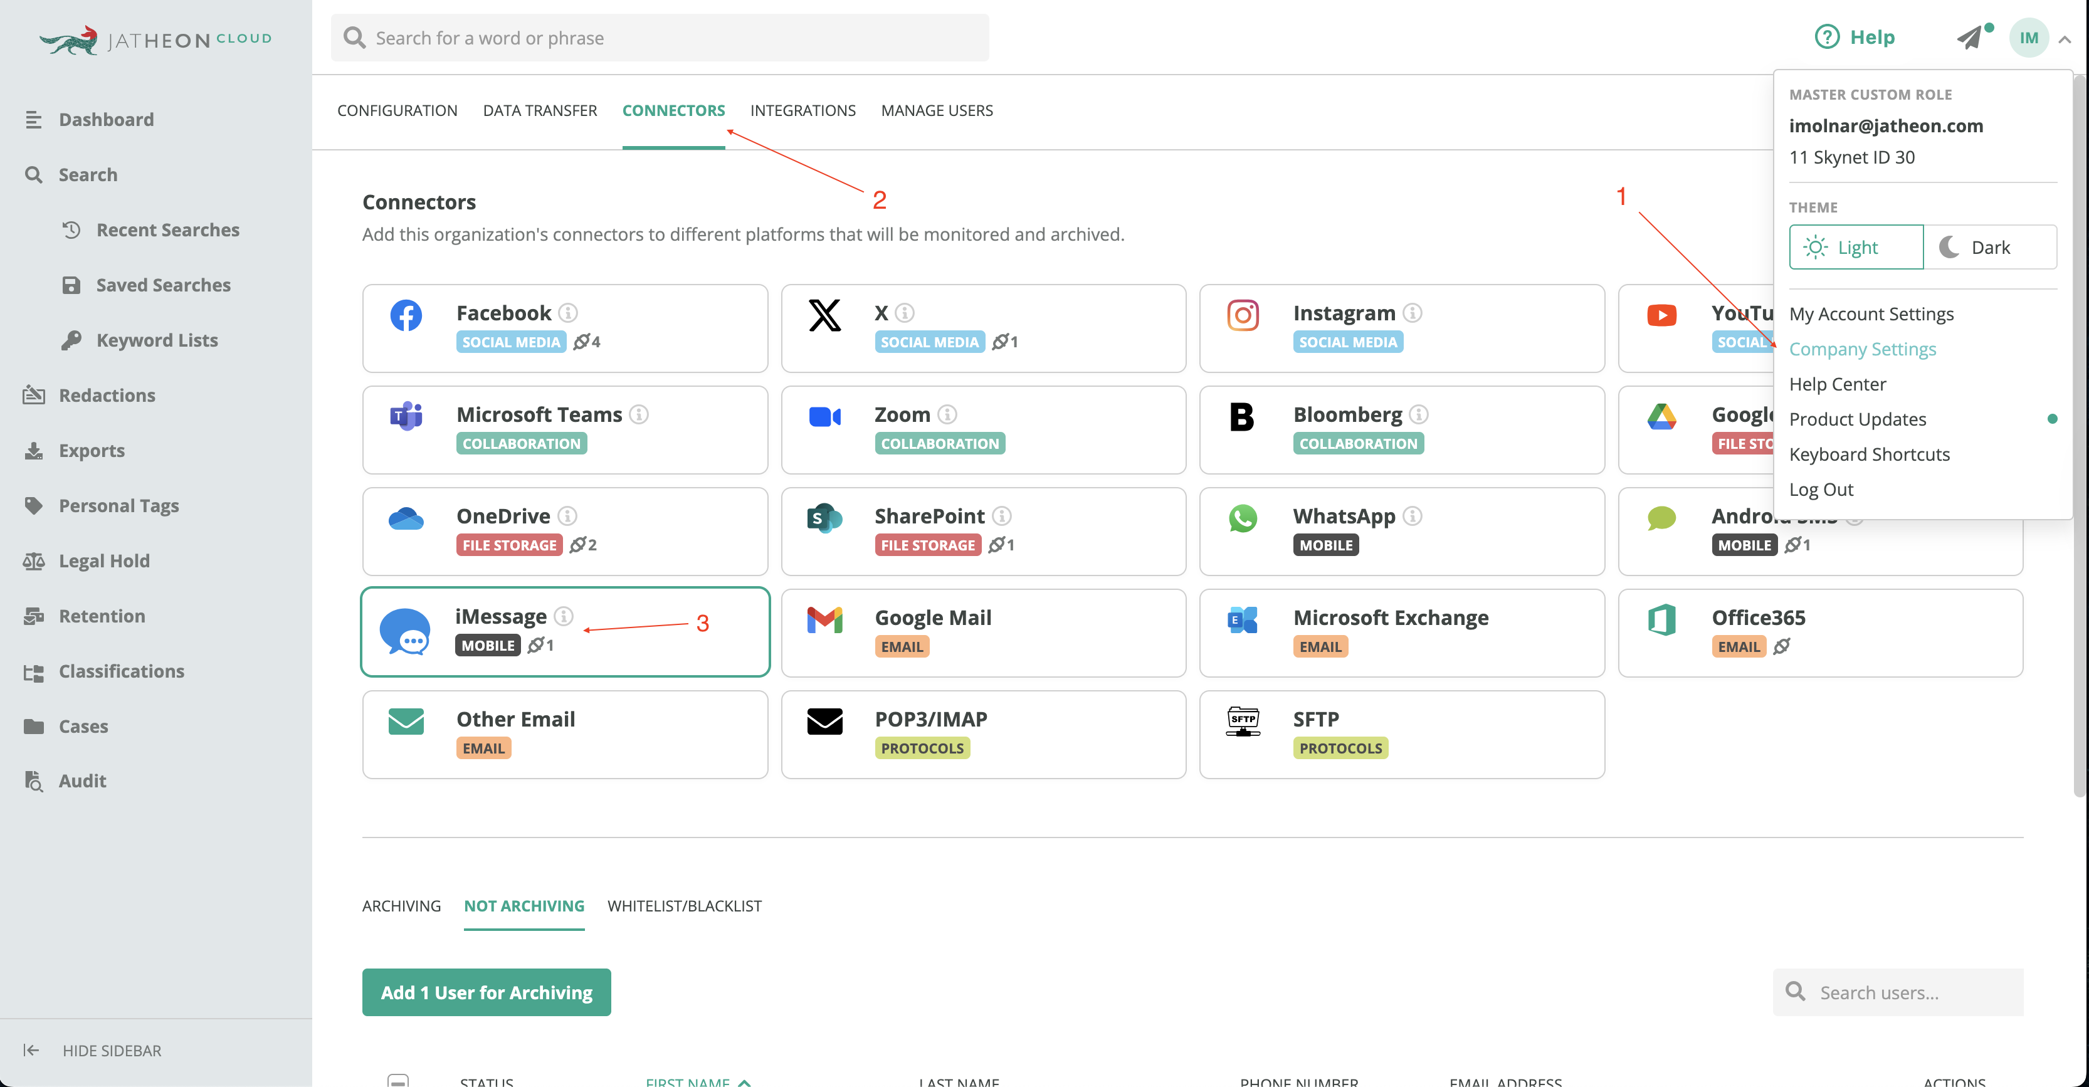This screenshot has height=1087, width=2089.
Task: Switch to the Archiving tab
Action: tap(401, 905)
